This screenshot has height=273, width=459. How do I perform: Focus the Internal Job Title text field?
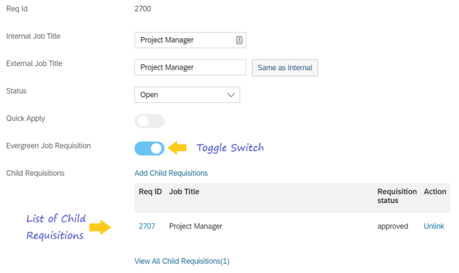(x=185, y=40)
